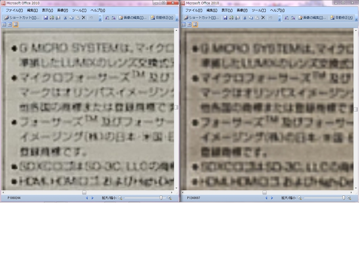359x253 pixels.
Task: Switch to Thumbnail view in right P1240697 window
Action: point(183,25)
